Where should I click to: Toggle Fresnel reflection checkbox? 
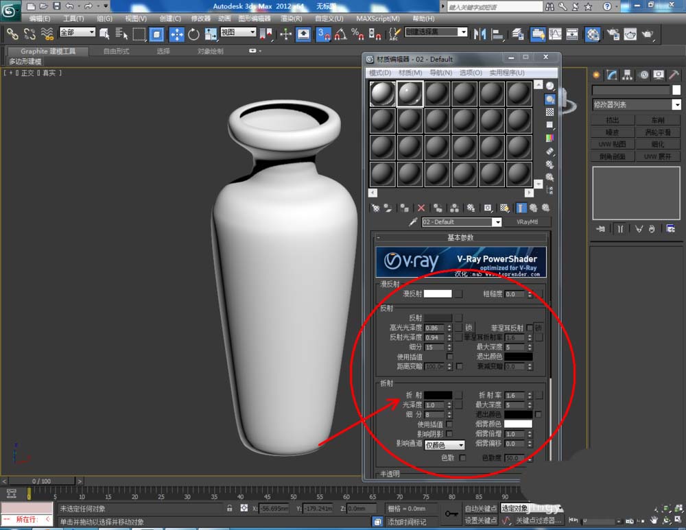pyautogui.click(x=530, y=328)
